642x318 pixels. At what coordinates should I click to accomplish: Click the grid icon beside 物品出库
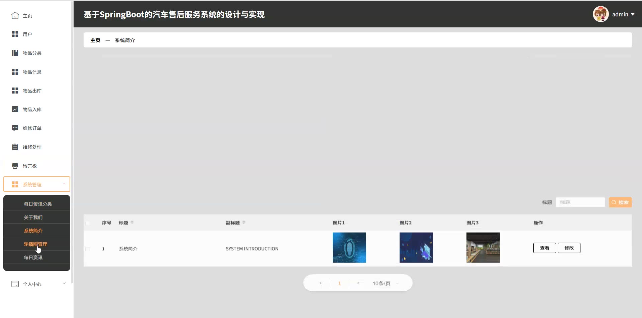click(x=15, y=91)
